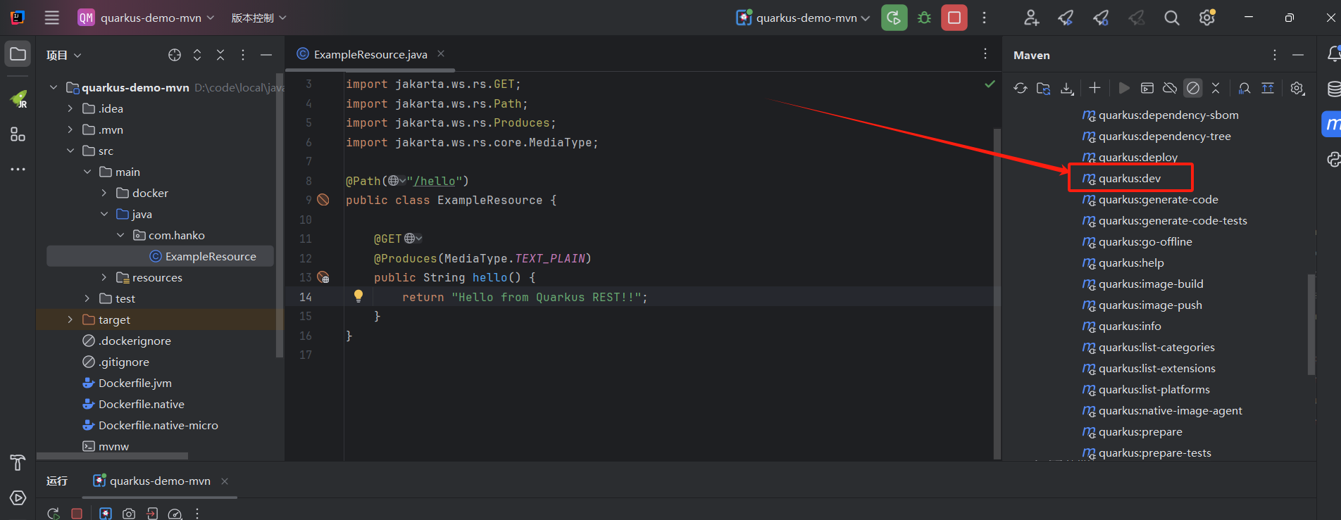Select quarkus:go-offline goal
This screenshot has height=520, width=1341.
pos(1145,241)
